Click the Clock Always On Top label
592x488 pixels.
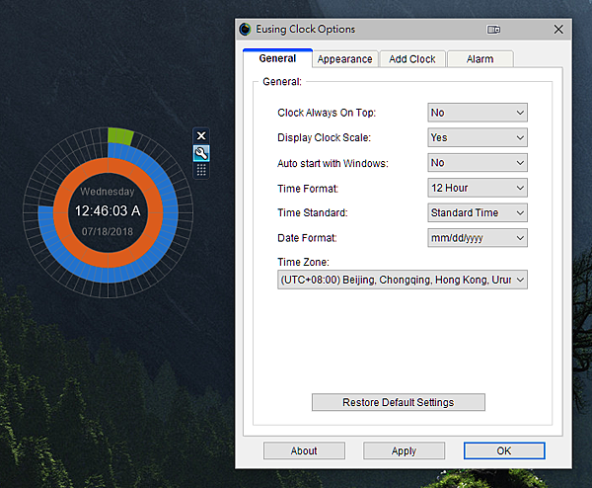pyautogui.click(x=327, y=113)
